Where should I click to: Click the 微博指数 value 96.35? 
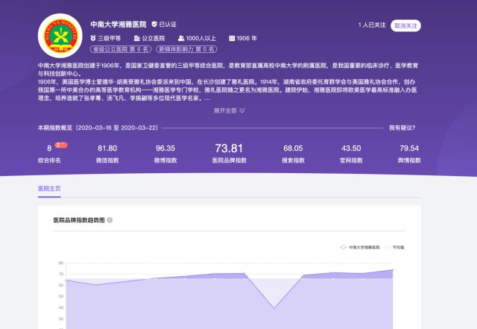(165, 148)
